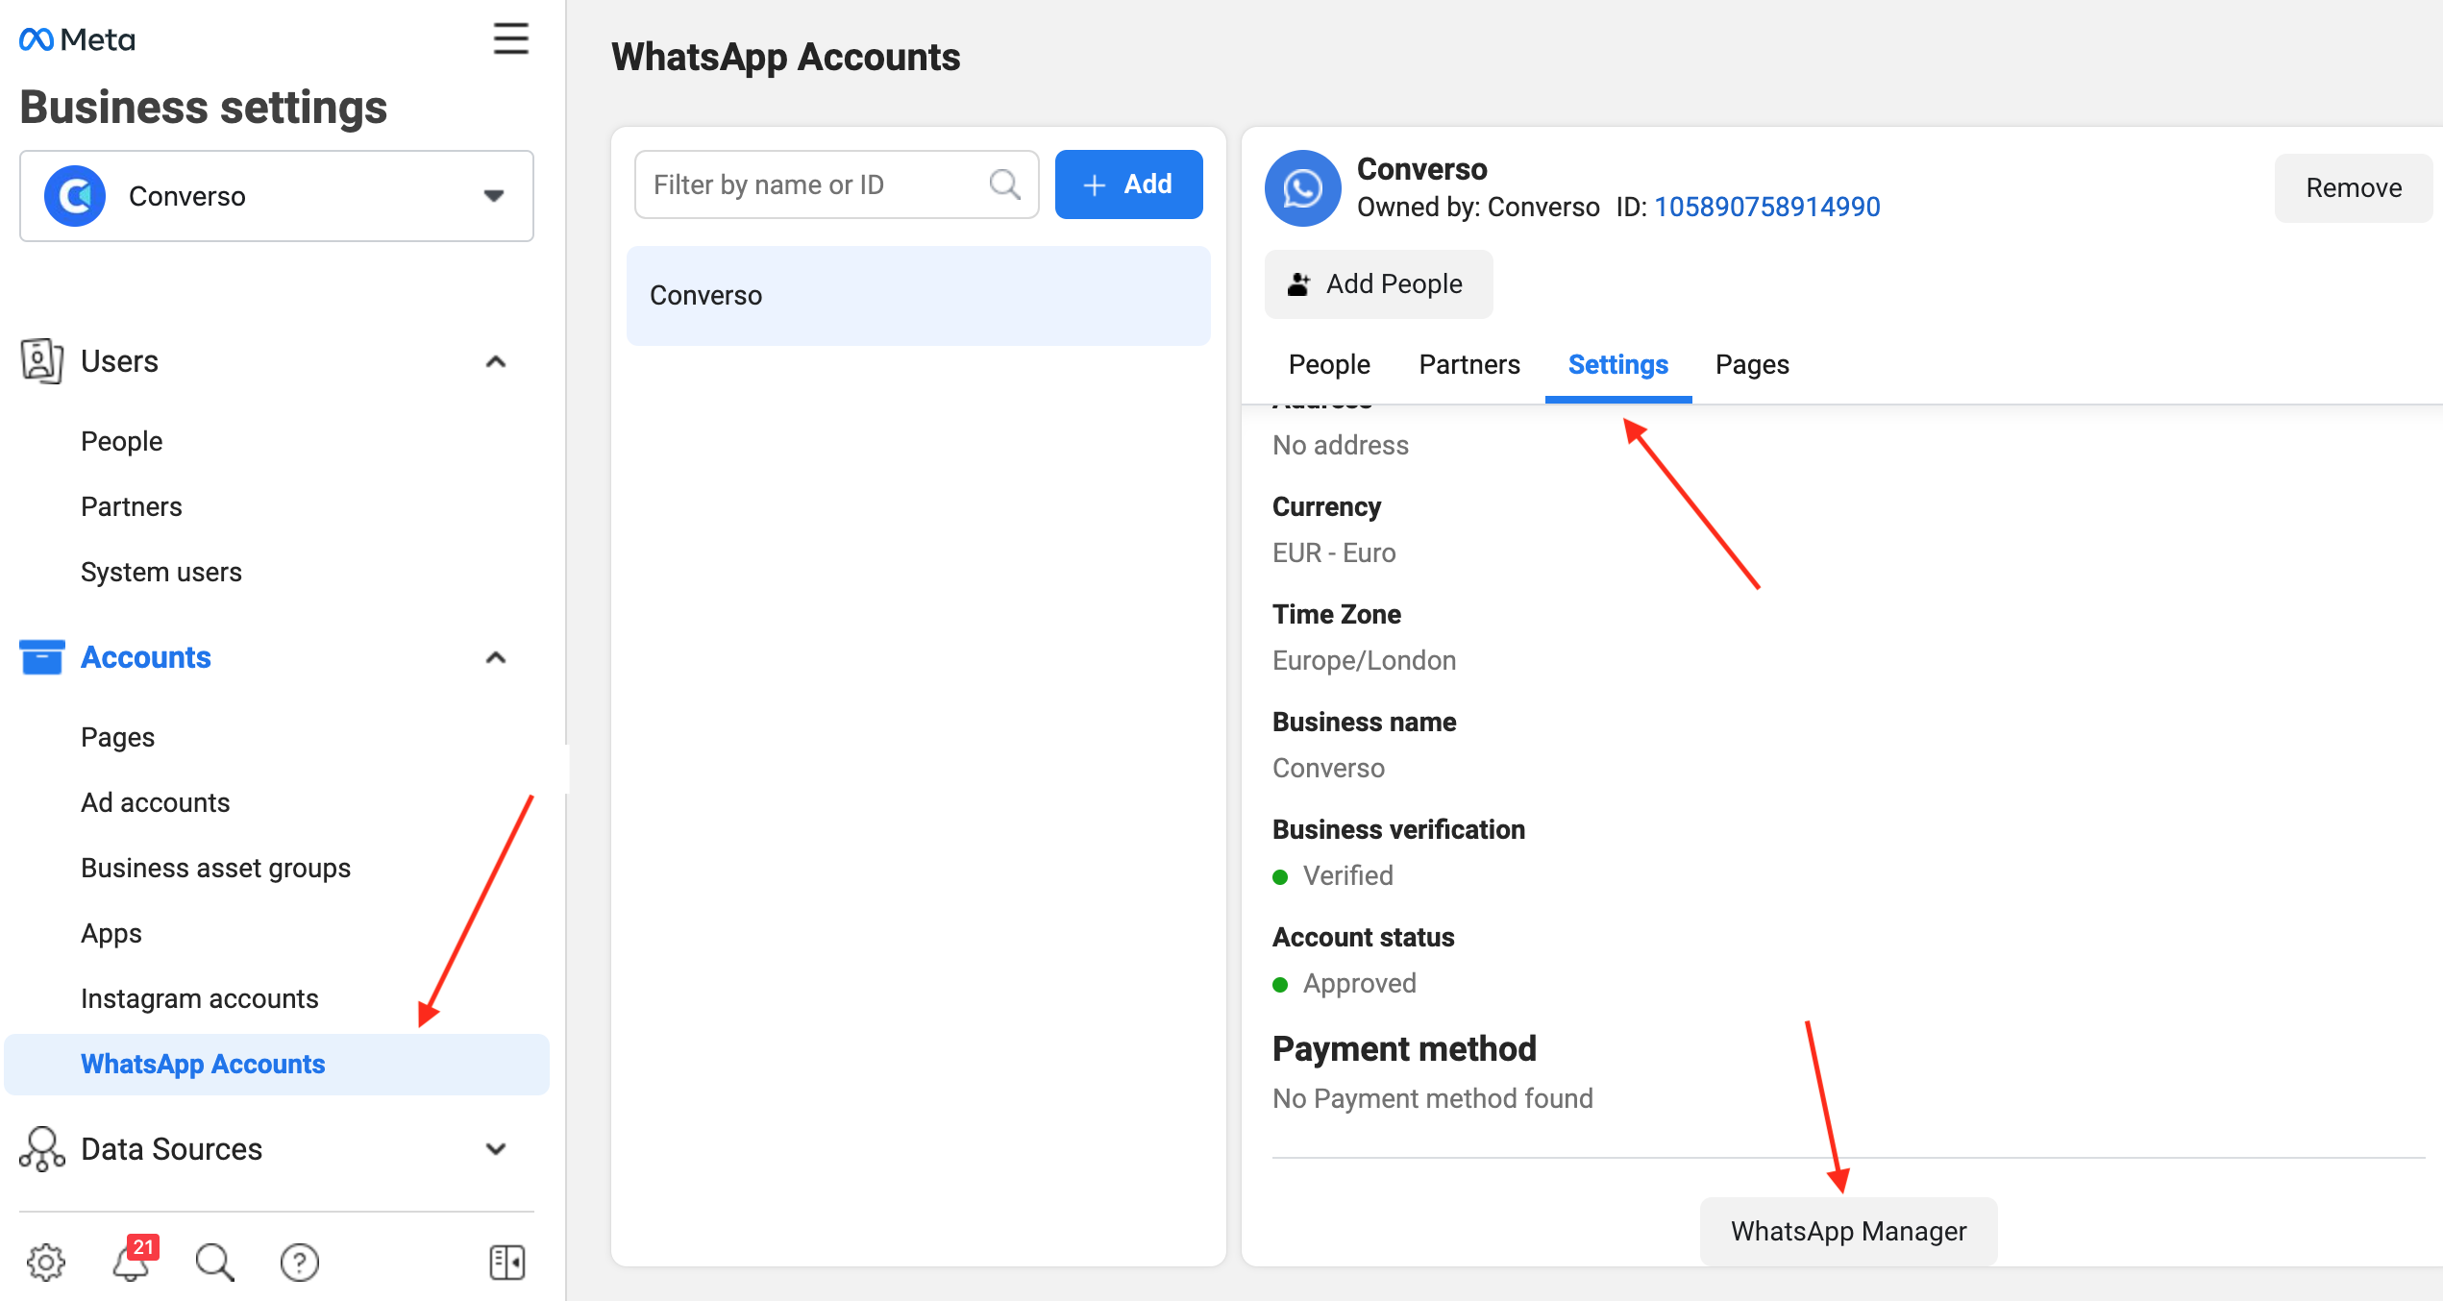2443x1301 pixels.
Task: Open Partners under Users in sidebar
Action: pyautogui.click(x=131, y=506)
